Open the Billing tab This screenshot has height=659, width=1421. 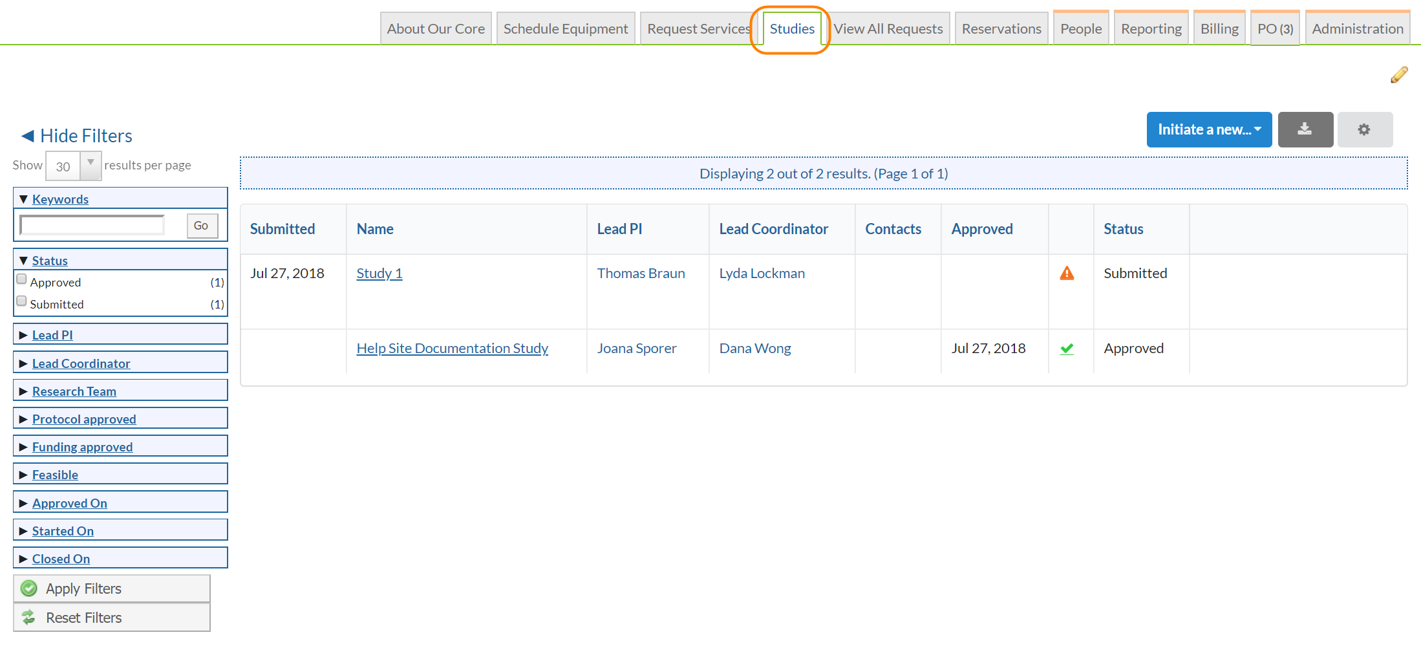(x=1219, y=29)
